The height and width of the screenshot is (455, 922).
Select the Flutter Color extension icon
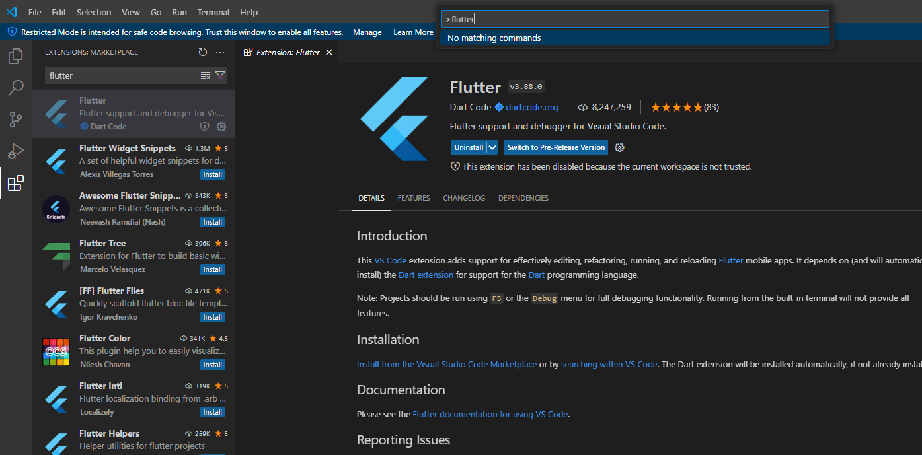point(56,351)
